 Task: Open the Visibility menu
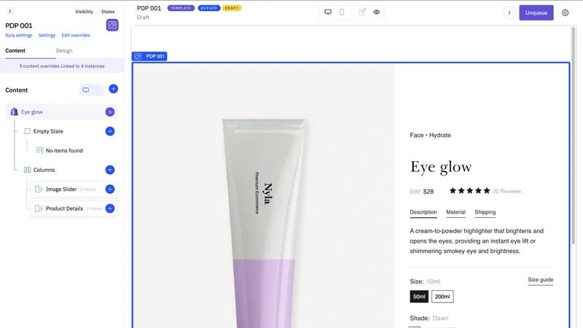(84, 12)
